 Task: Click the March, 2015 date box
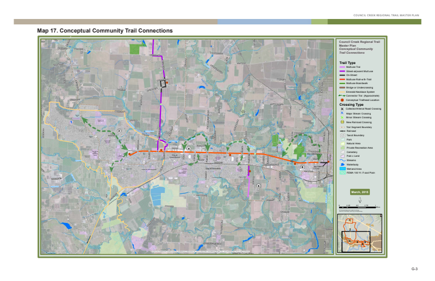coord(360,192)
